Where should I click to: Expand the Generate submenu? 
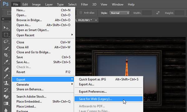(43, 84)
